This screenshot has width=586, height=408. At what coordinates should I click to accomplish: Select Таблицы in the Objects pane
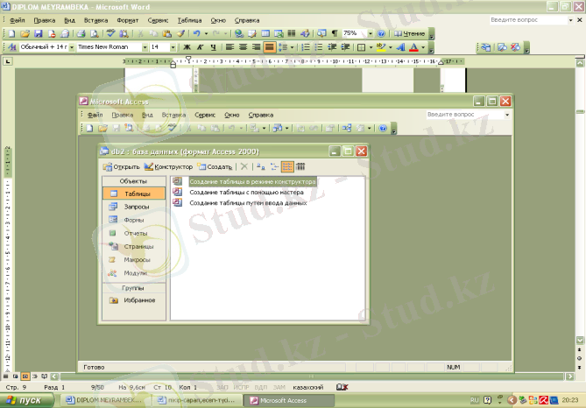[x=134, y=193]
